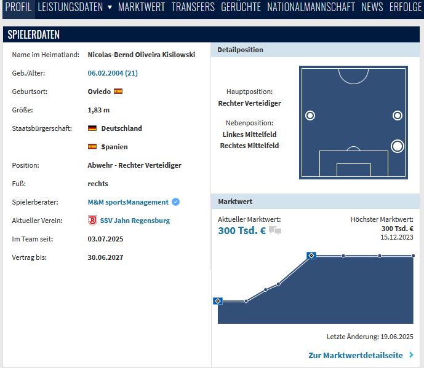Image resolution: width=424 pixels, height=368 pixels.
Task: Click the blue verified badge next to M&M sportsManagement
Action: pyautogui.click(x=176, y=202)
